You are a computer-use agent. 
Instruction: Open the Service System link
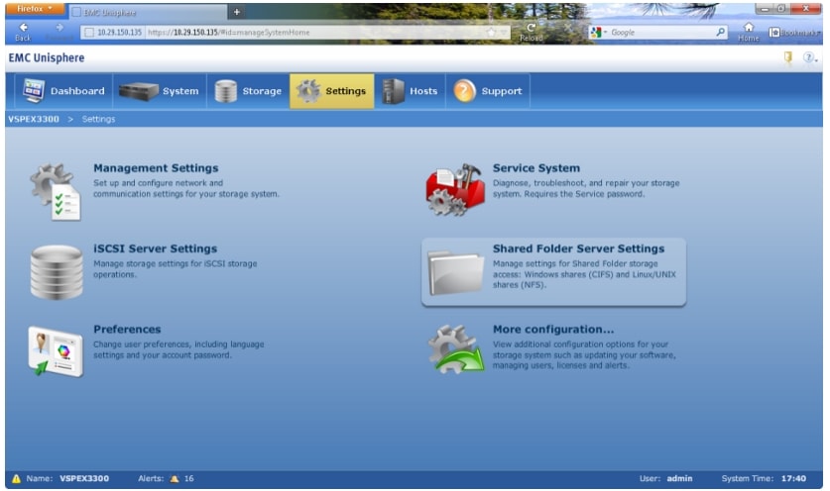536,168
